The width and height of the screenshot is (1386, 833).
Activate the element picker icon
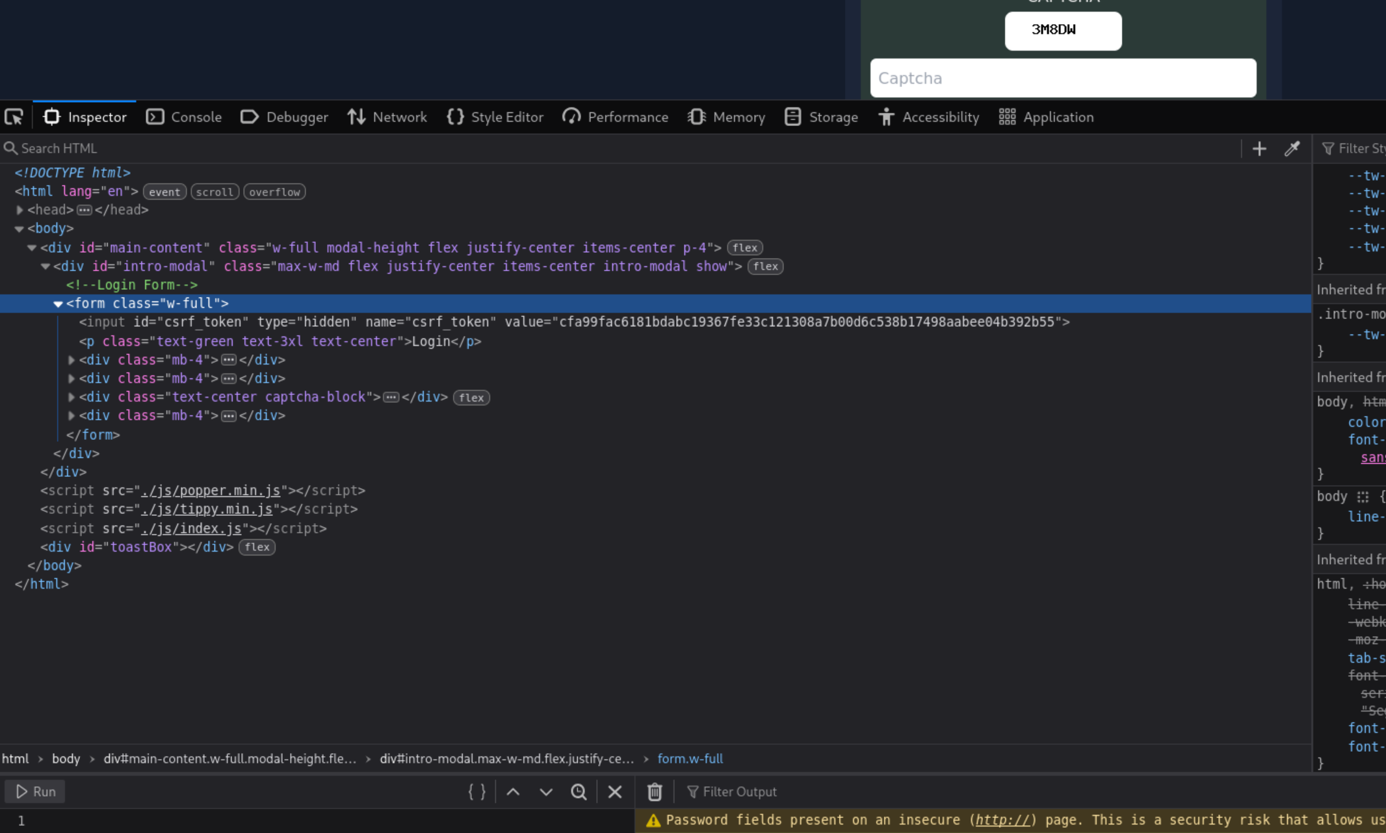(x=14, y=117)
